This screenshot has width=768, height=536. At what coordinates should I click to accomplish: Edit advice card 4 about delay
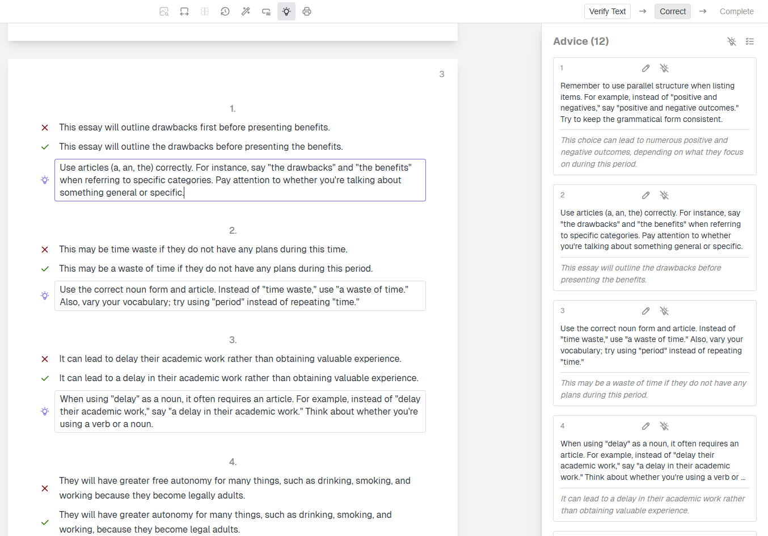click(x=645, y=426)
